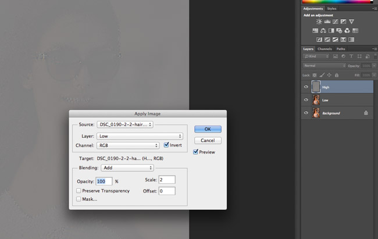This screenshot has height=239, width=378.
Task: Lock transparent pixels in Layers panel
Action: click(315, 75)
